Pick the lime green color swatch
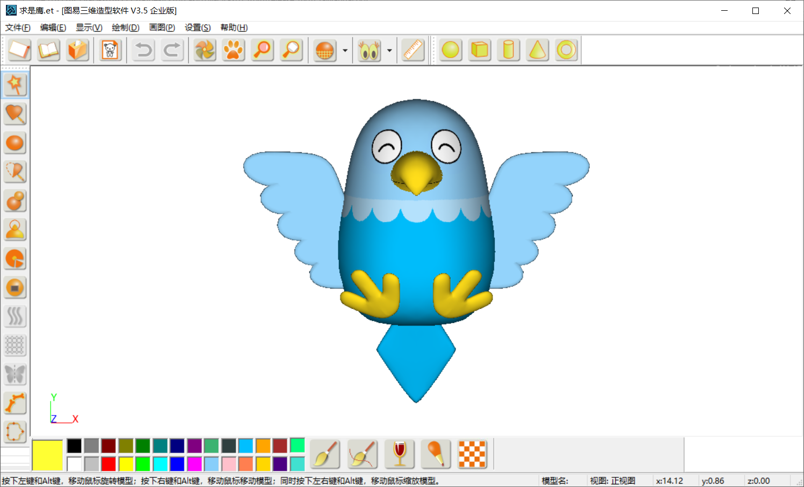This screenshot has height=487, width=804. (x=143, y=464)
